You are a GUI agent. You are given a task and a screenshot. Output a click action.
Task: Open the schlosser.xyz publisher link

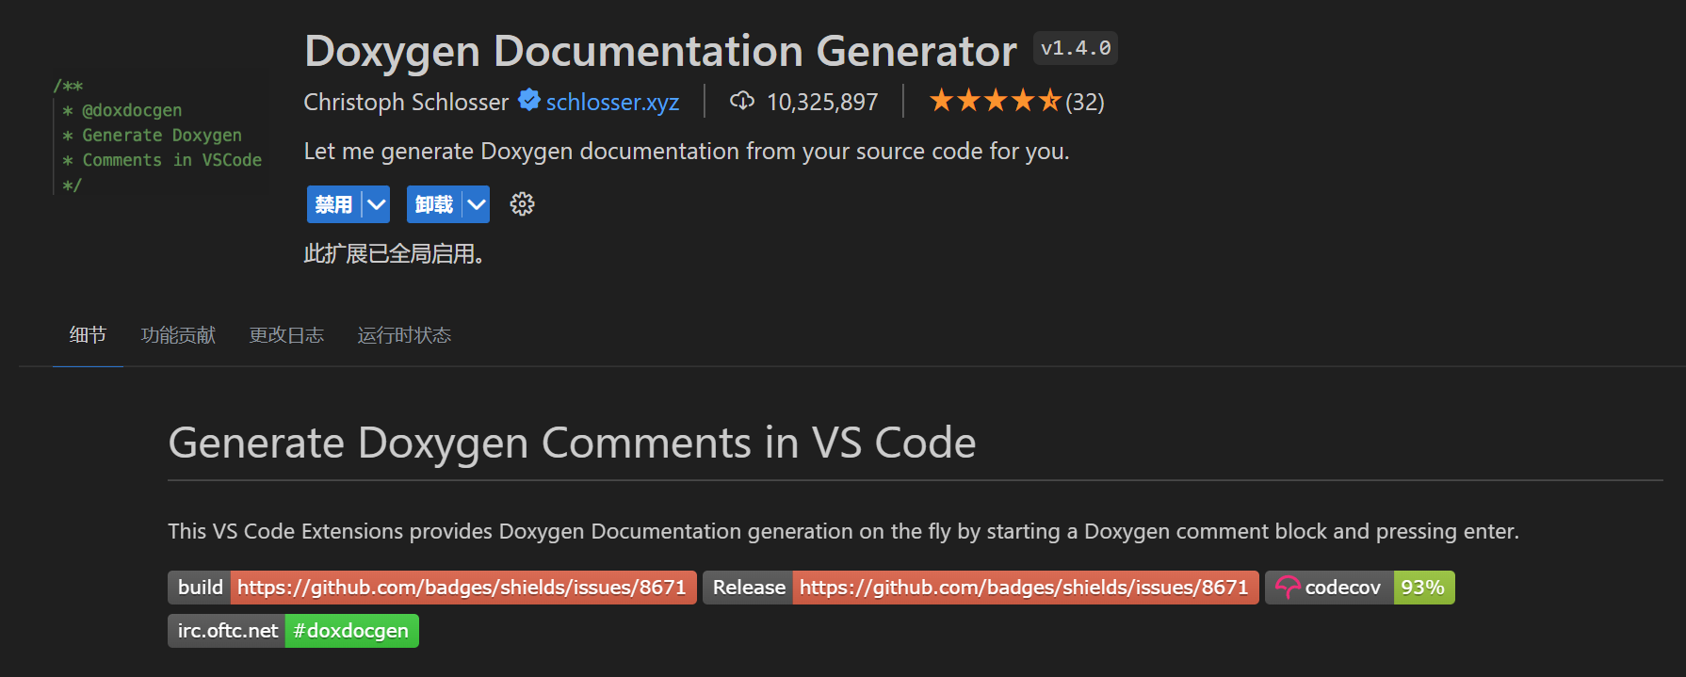(612, 102)
